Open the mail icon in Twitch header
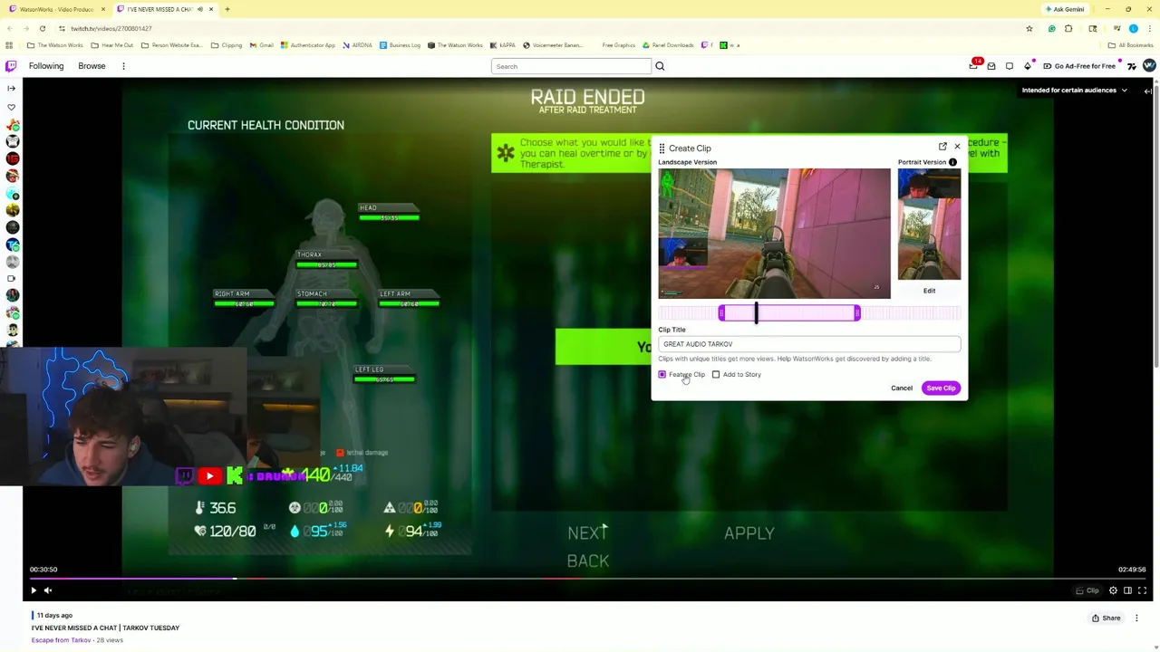The image size is (1160, 652). pos(991,66)
